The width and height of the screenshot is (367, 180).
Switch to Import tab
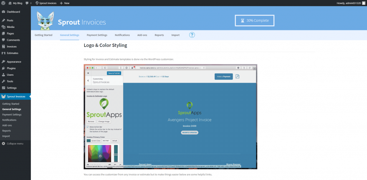[x=175, y=35]
